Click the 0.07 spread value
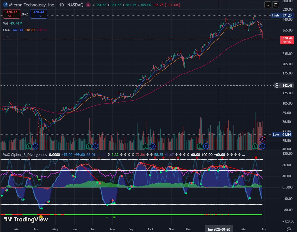The image size is (297, 232). pos(25,14)
